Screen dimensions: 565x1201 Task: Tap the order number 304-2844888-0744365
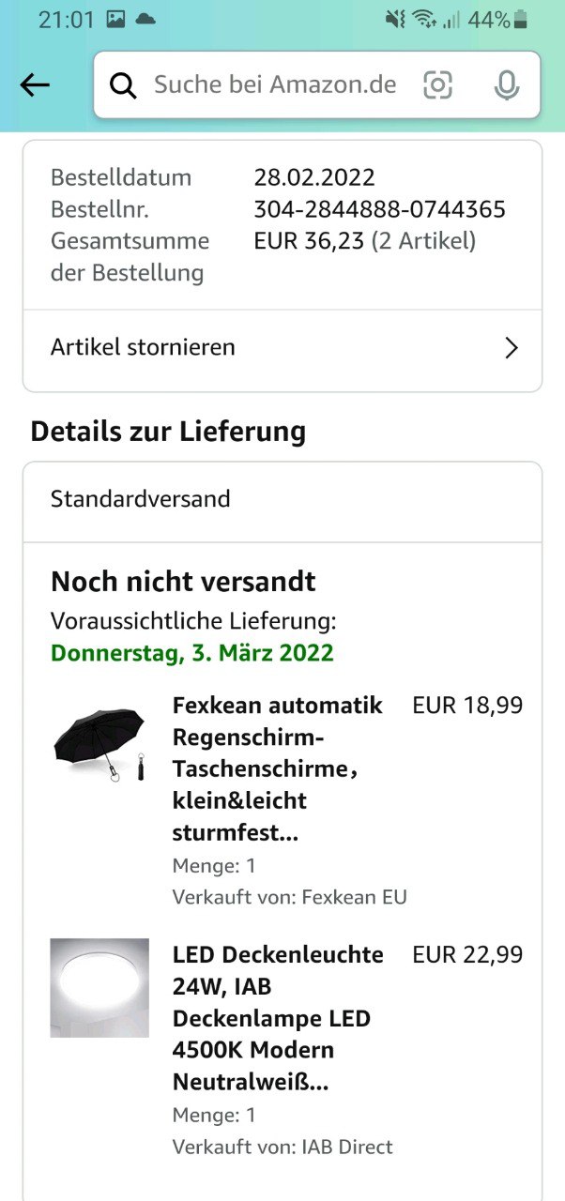pyautogui.click(x=379, y=209)
